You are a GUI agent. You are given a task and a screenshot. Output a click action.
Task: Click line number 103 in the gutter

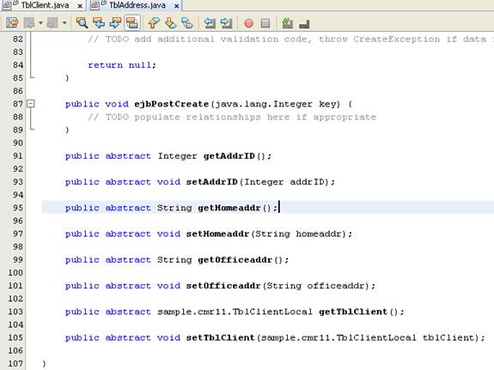[15, 312]
